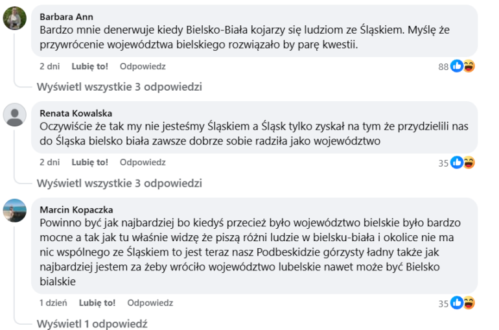Click the '2 dni' timestamp on Barbara's comment

point(49,66)
